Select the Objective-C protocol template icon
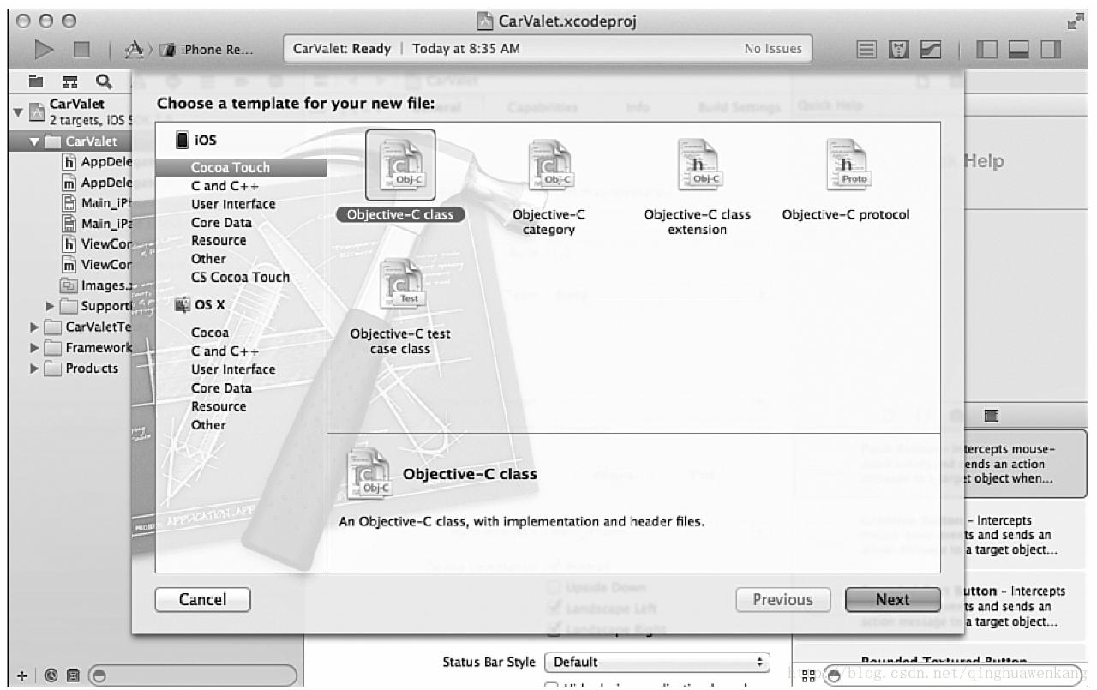This screenshot has height=690, width=1097. 847,165
